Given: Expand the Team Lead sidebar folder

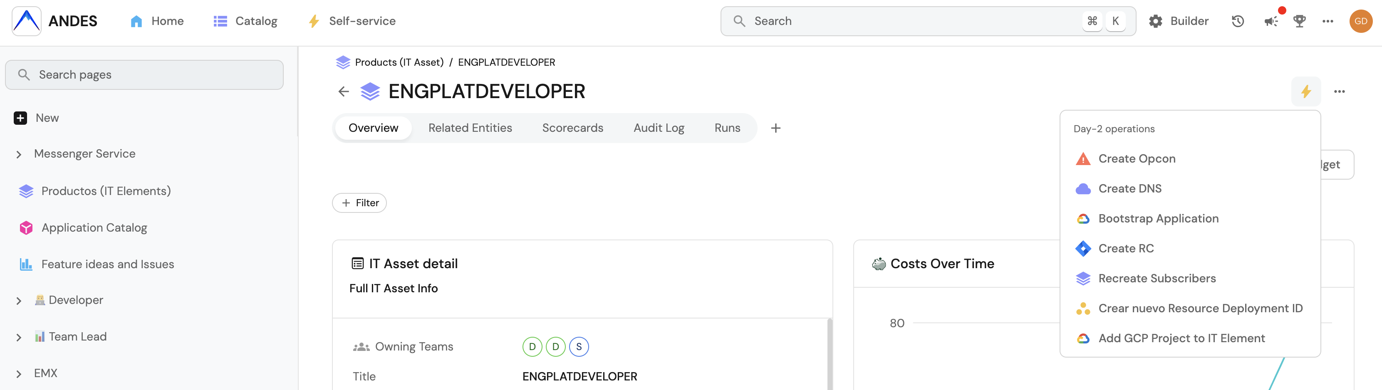Looking at the screenshot, I should tap(19, 338).
